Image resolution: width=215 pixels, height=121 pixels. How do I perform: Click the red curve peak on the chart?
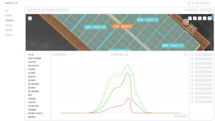129,98
